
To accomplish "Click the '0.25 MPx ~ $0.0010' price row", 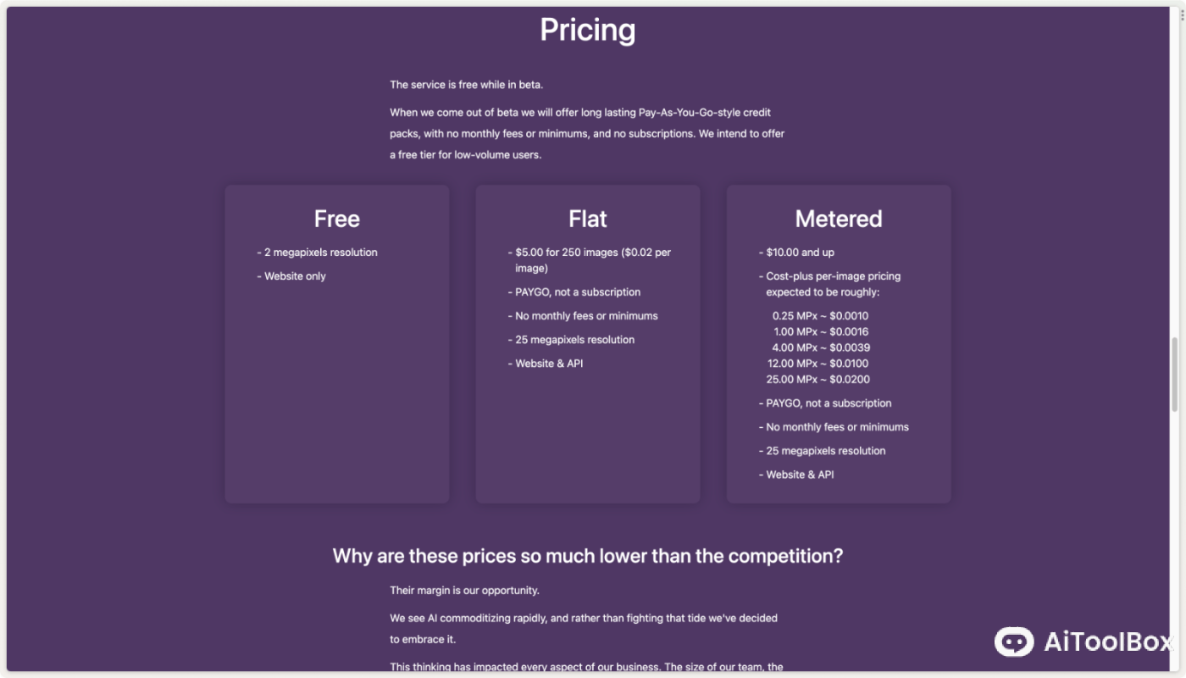I will 820,316.
